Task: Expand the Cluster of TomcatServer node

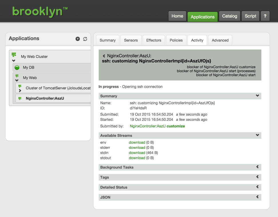Action: [x=20, y=91]
